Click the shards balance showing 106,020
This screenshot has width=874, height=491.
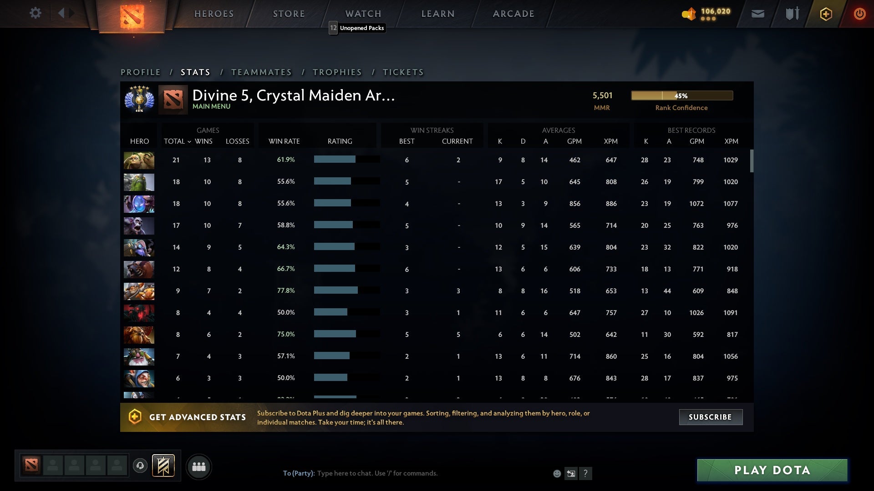tap(708, 14)
